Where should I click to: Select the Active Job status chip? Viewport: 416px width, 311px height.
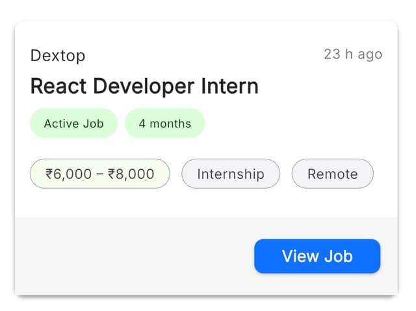click(x=73, y=124)
